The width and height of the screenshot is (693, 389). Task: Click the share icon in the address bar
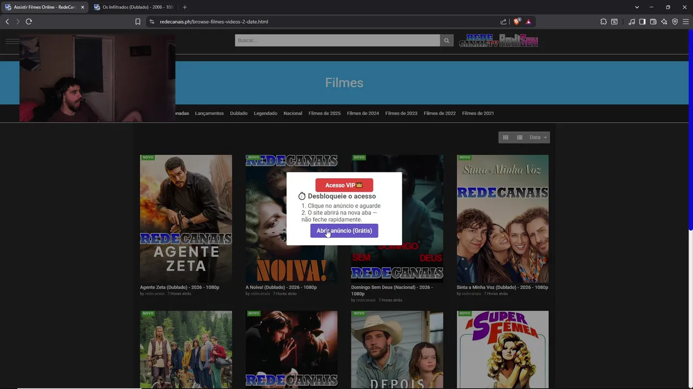pyautogui.click(x=504, y=22)
